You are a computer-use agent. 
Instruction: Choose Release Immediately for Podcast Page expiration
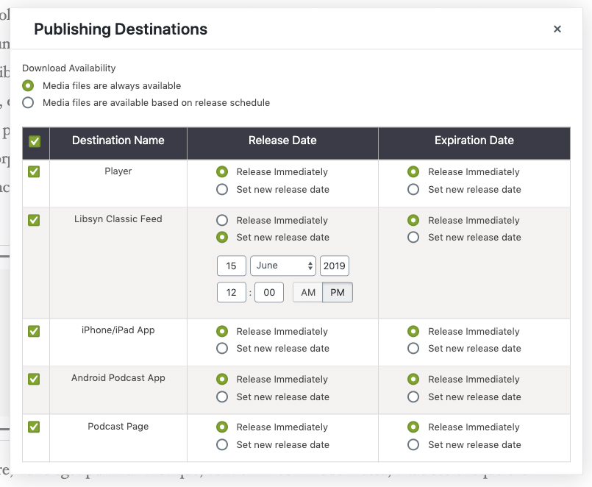coord(413,427)
